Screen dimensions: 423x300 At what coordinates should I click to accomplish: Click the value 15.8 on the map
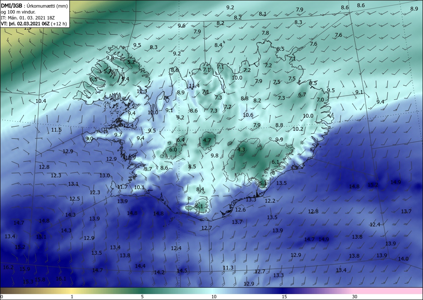coord(40,280)
